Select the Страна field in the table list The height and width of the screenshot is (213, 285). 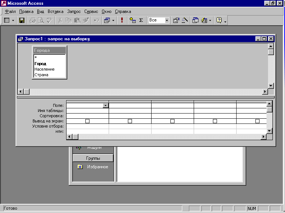click(x=50, y=75)
